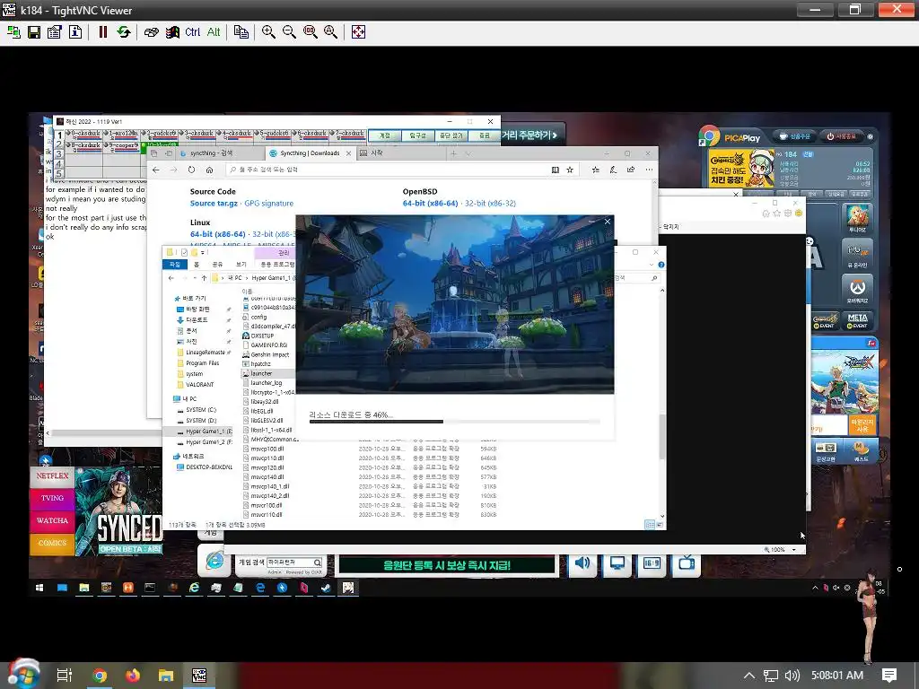Screen dimensions: 919x689
Task: Open the Explorer 공유 ribbon tab
Action: point(217,265)
